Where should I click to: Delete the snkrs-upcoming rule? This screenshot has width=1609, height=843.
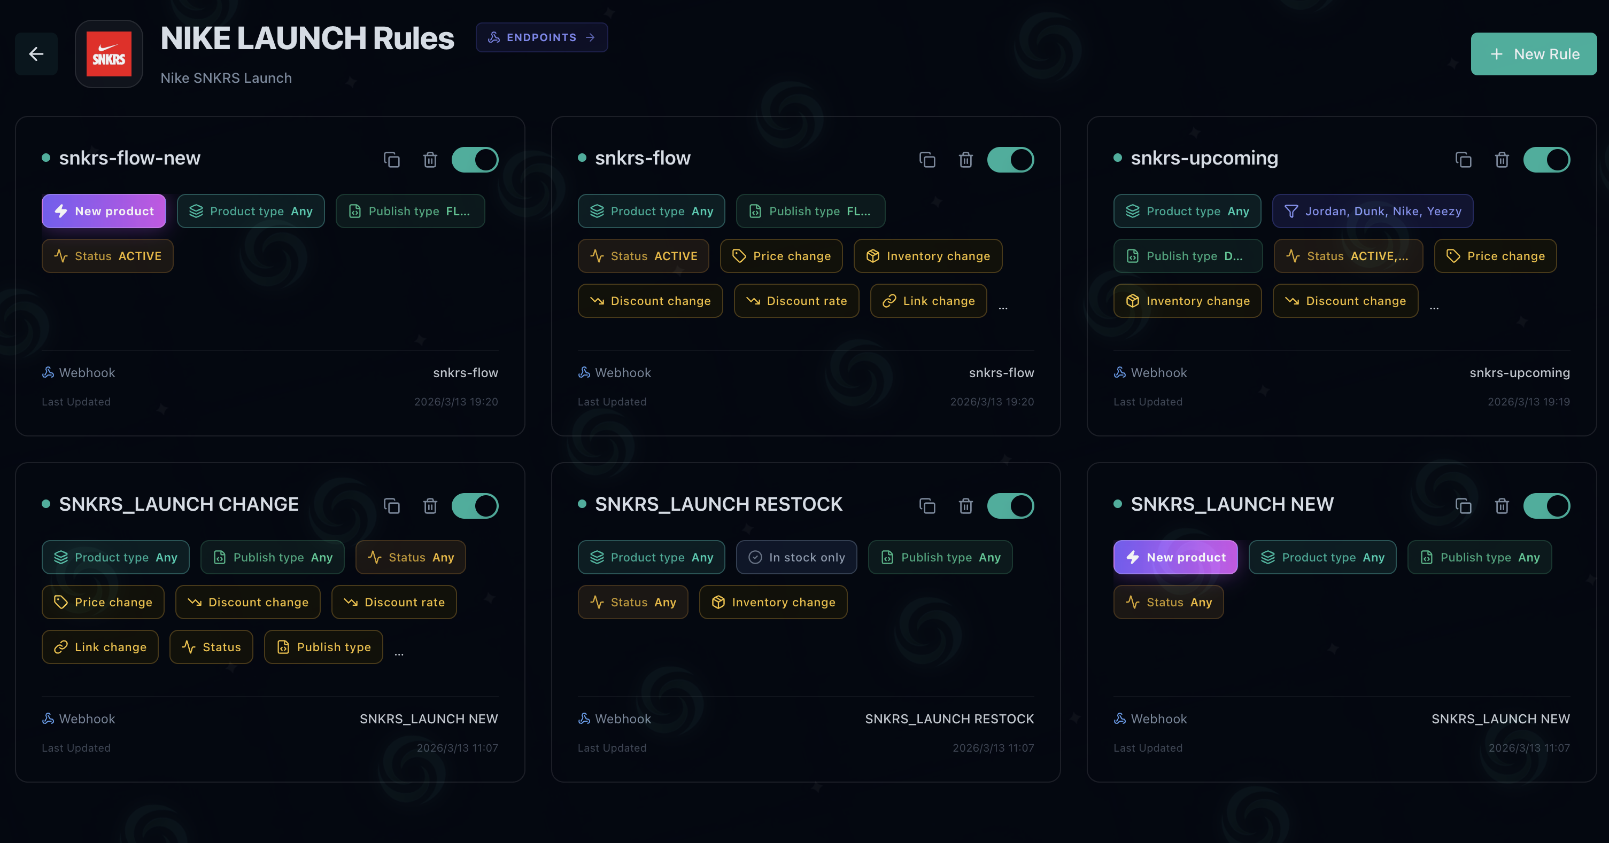(x=1502, y=160)
